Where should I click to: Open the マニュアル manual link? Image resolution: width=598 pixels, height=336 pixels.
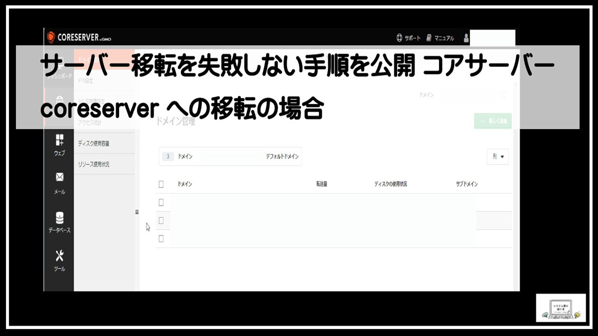pyautogui.click(x=440, y=38)
